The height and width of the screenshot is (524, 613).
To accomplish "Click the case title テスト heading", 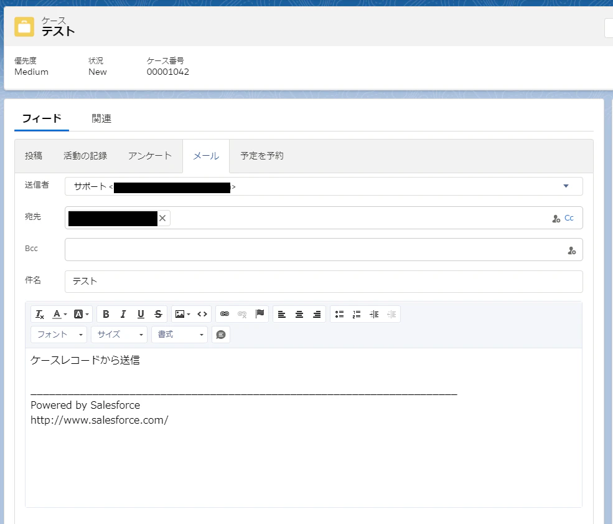I will [58, 31].
